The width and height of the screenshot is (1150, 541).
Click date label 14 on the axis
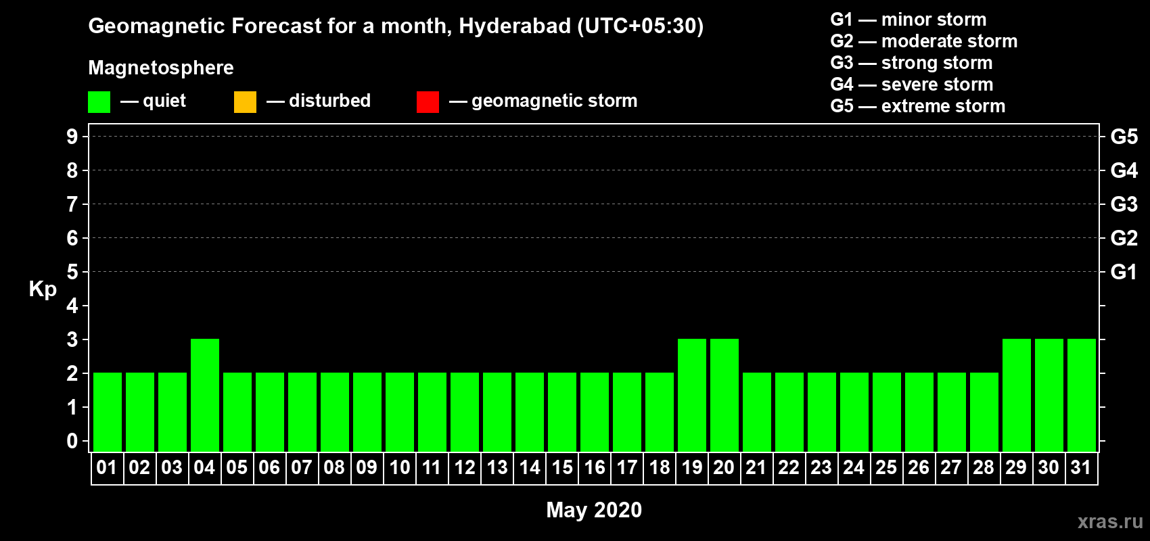click(x=529, y=467)
